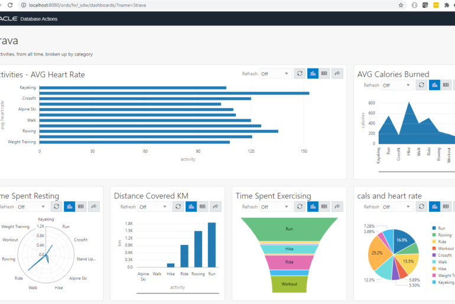Toggle the Hike legend swatch
Viewport: 455px width, 304px height.
(x=434, y=269)
